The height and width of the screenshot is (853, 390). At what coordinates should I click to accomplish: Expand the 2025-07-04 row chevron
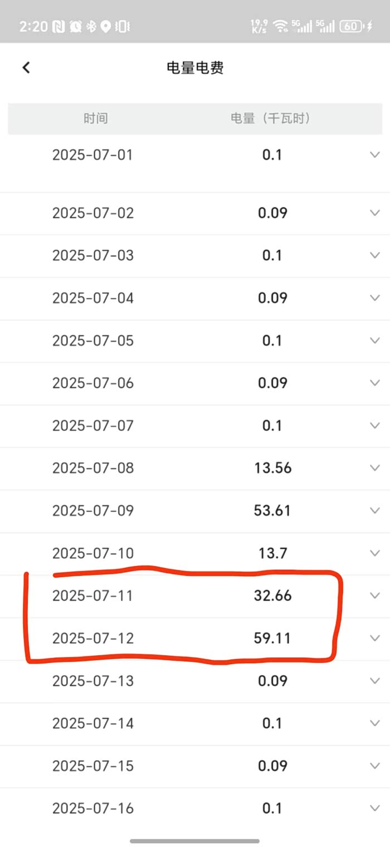[375, 298]
